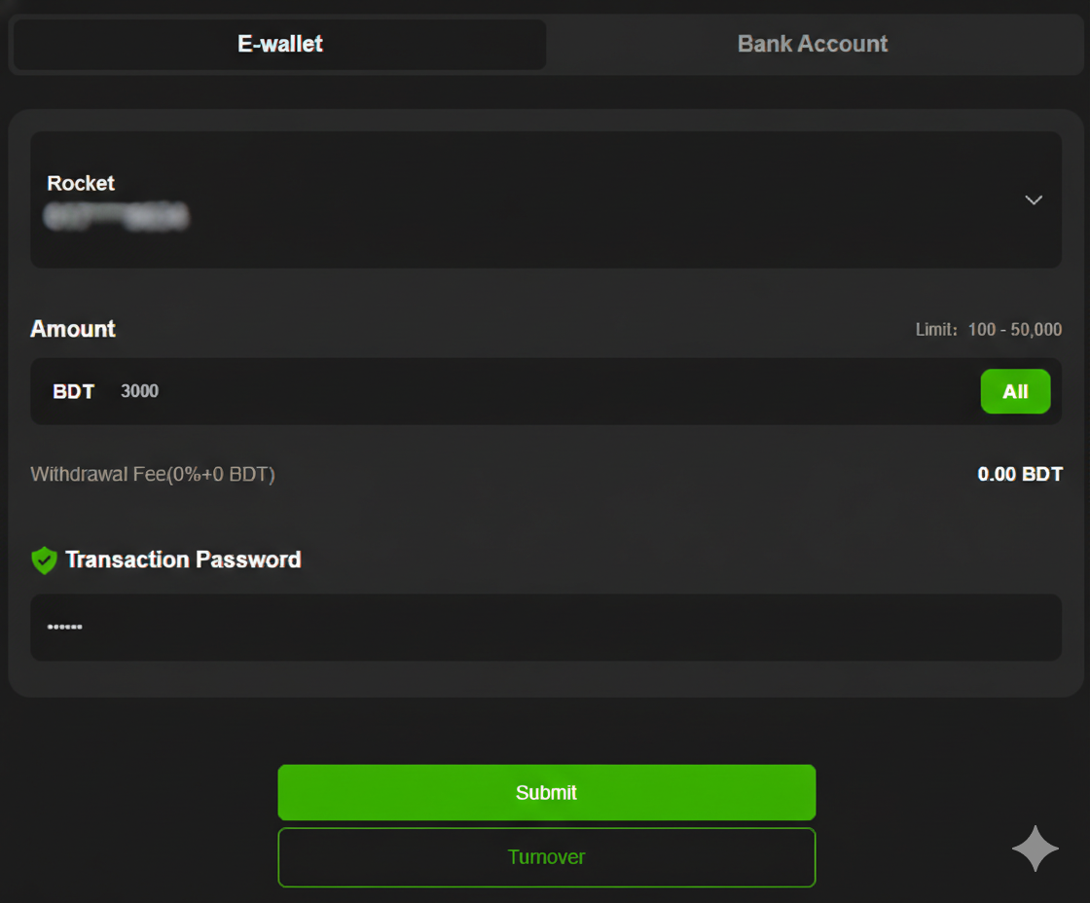Viewport: 1090px width, 903px height.
Task: Click the Withdrawal Fee label
Action: (152, 474)
